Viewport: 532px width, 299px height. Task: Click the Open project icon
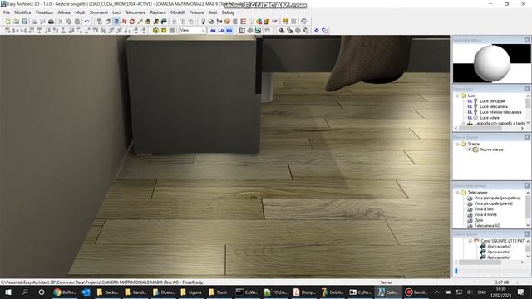pyautogui.click(x=17, y=22)
